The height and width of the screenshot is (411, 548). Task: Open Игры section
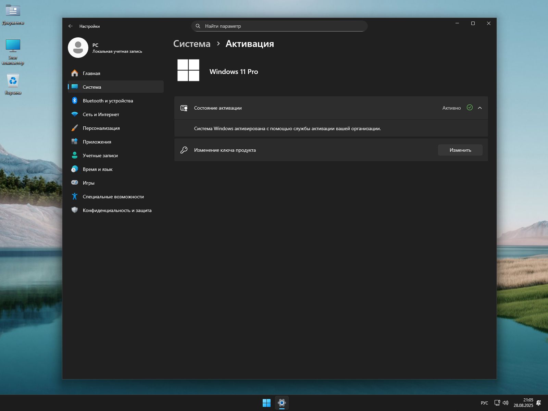[x=116, y=183]
